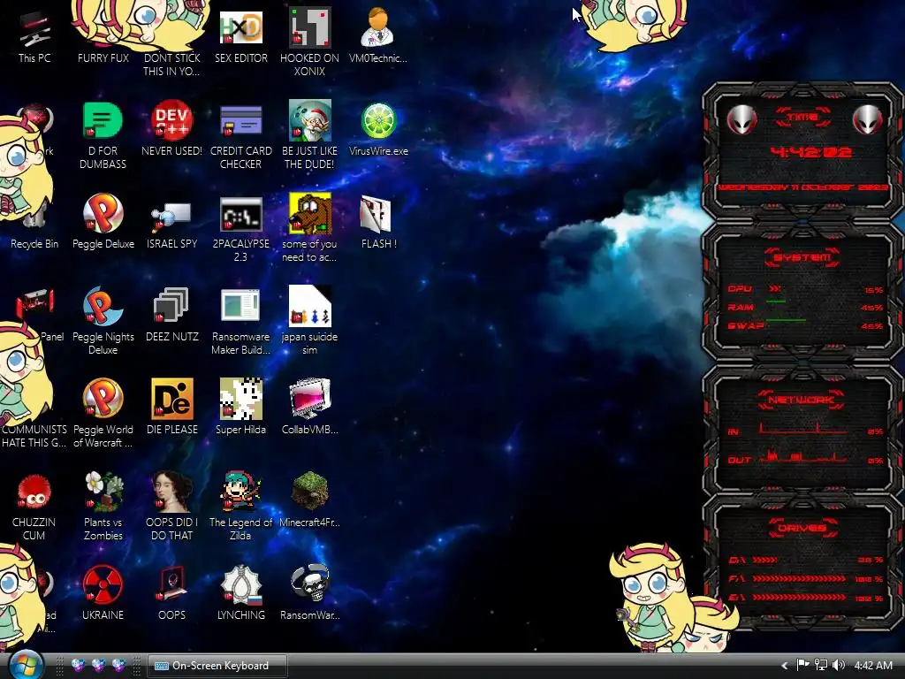Select the HOOKED ON XONIX icon
Screen dimensions: 905x679
pos(310,42)
